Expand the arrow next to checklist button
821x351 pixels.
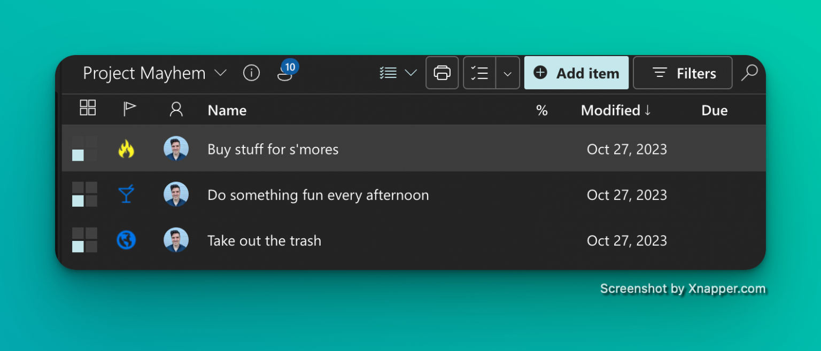coord(508,73)
